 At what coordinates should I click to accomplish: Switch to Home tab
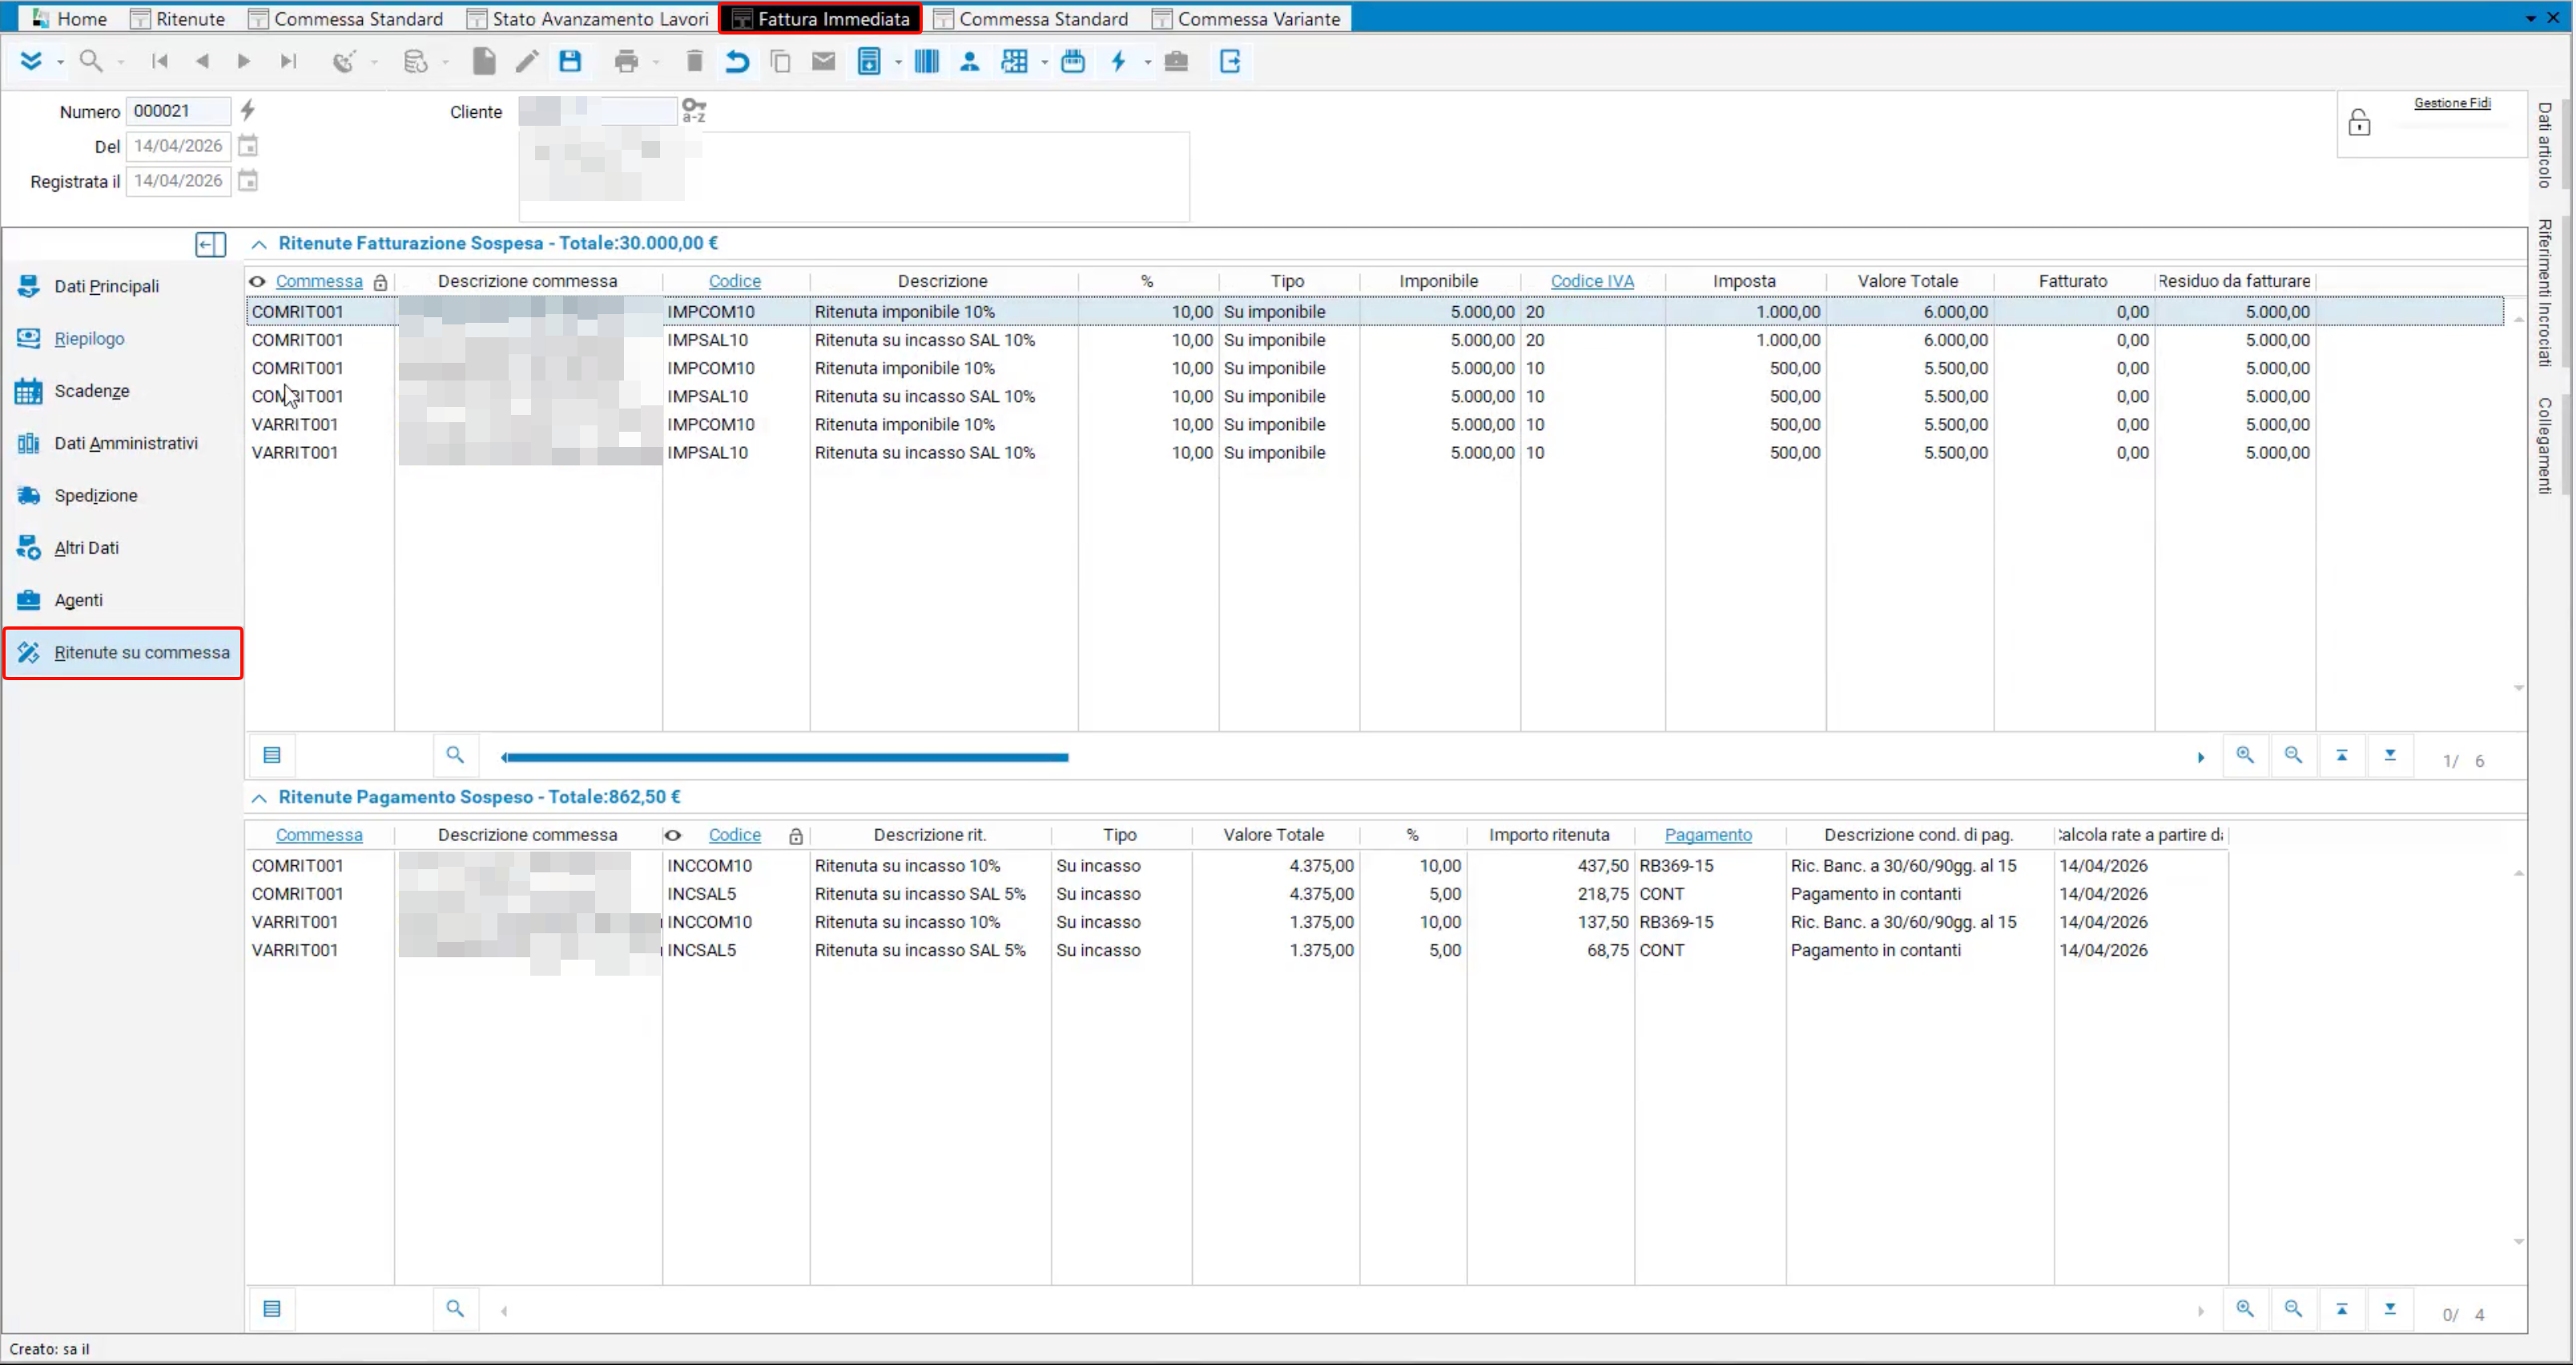(69, 18)
